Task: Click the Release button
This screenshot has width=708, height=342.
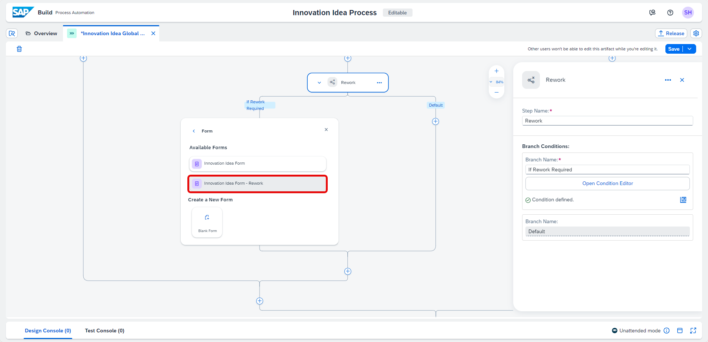Action: tap(671, 33)
